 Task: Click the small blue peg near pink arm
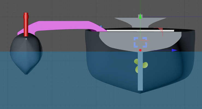tap(101, 26)
